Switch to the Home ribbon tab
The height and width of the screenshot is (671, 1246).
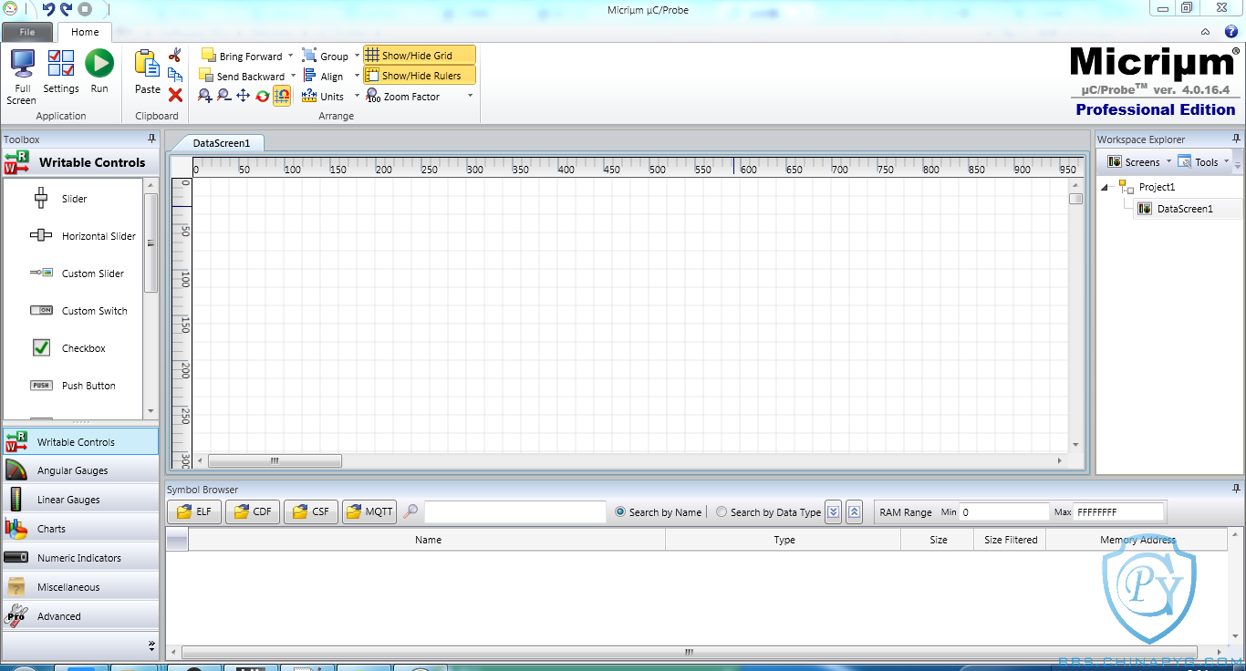[85, 32]
